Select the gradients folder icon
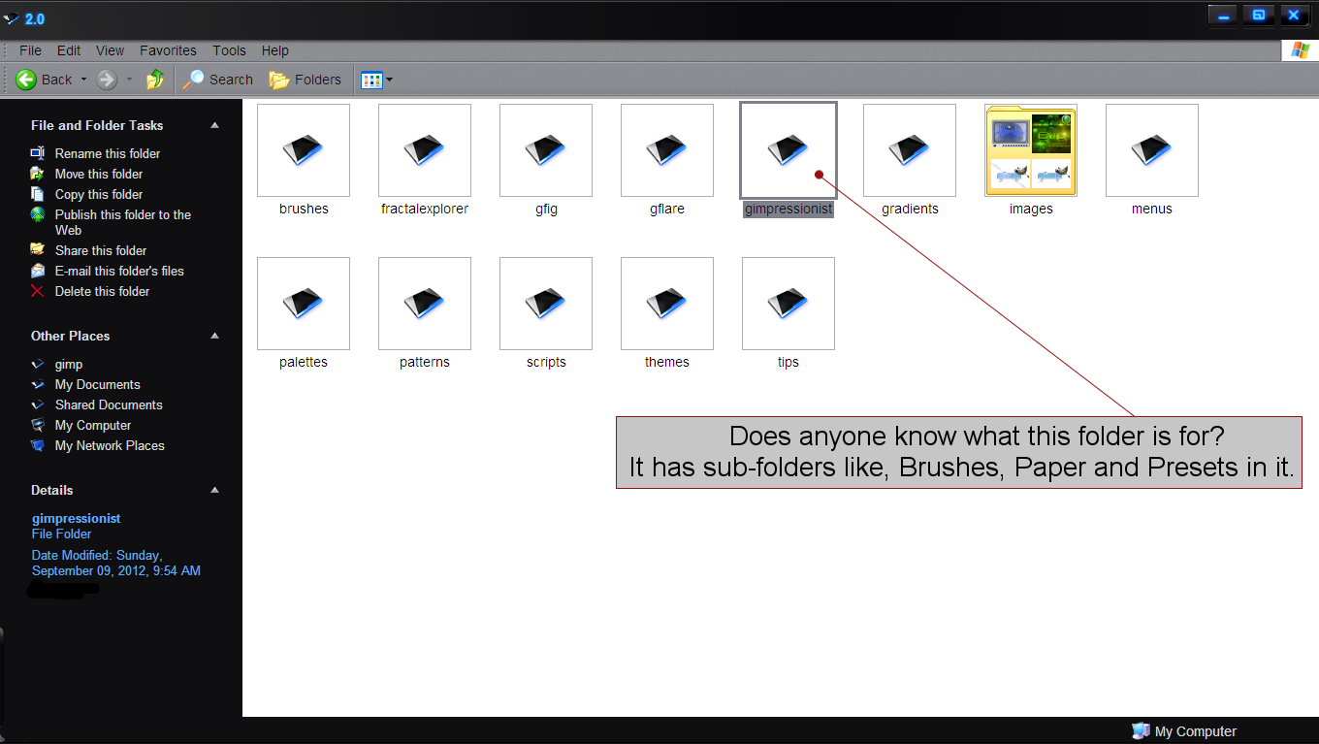This screenshot has height=744, width=1319. [x=910, y=150]
